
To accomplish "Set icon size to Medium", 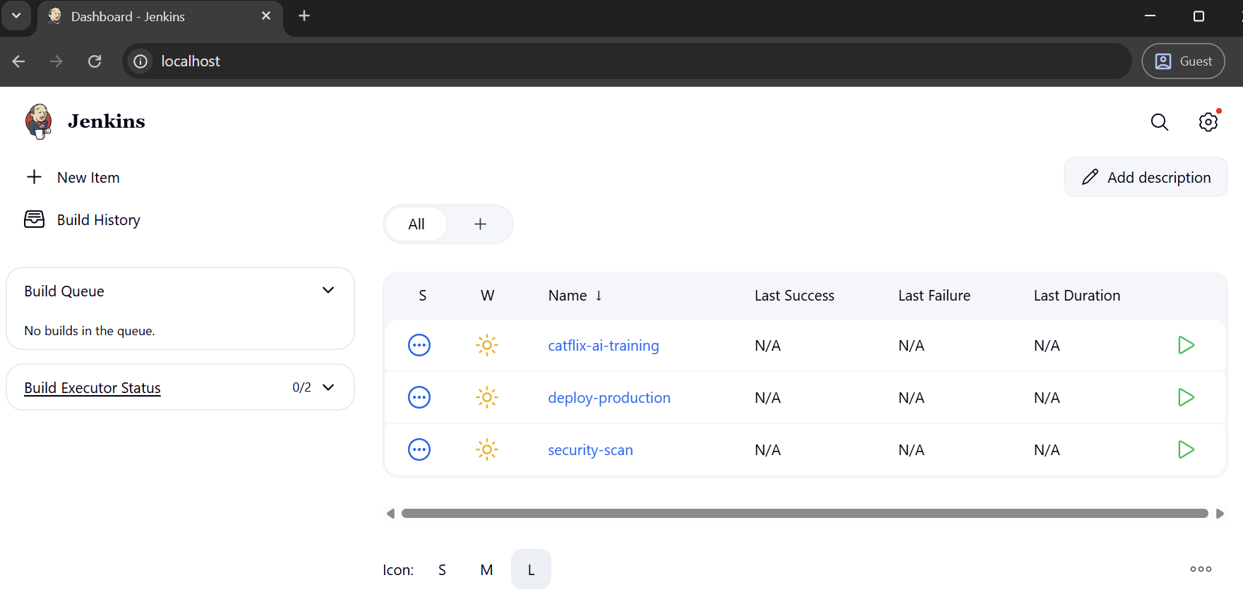I will point(486,569).
